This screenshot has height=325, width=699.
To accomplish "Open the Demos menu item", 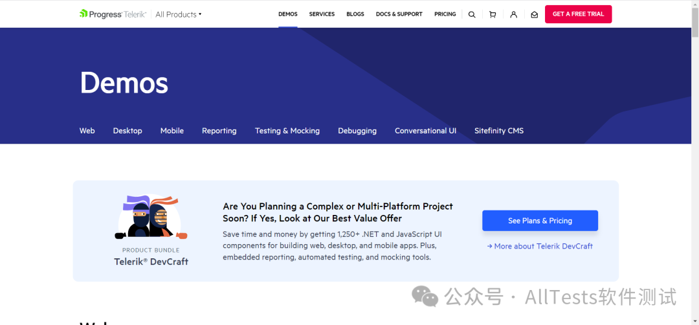I will click(x=288, y=14).
